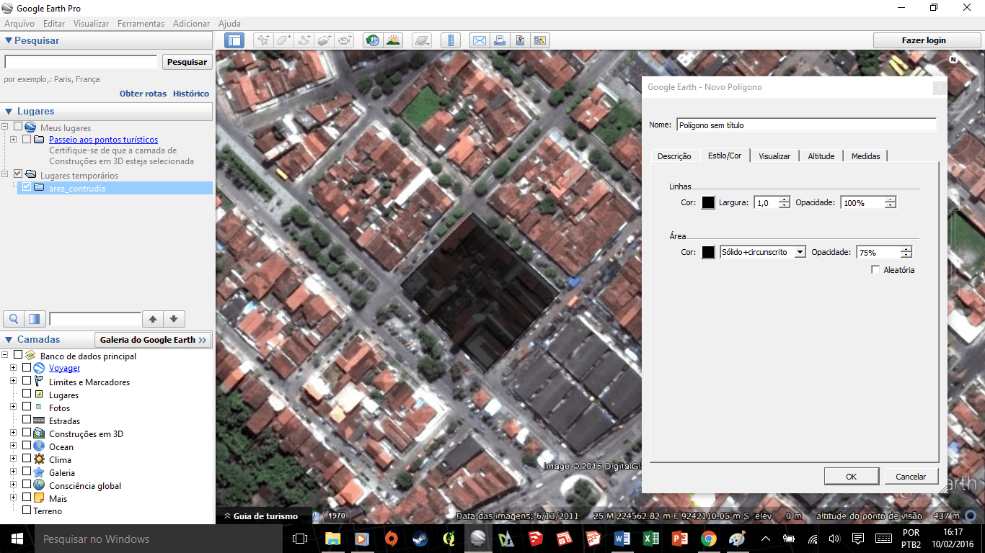Enable the Aleatória checkbox

pyautogui.click(x=875, y=270)
